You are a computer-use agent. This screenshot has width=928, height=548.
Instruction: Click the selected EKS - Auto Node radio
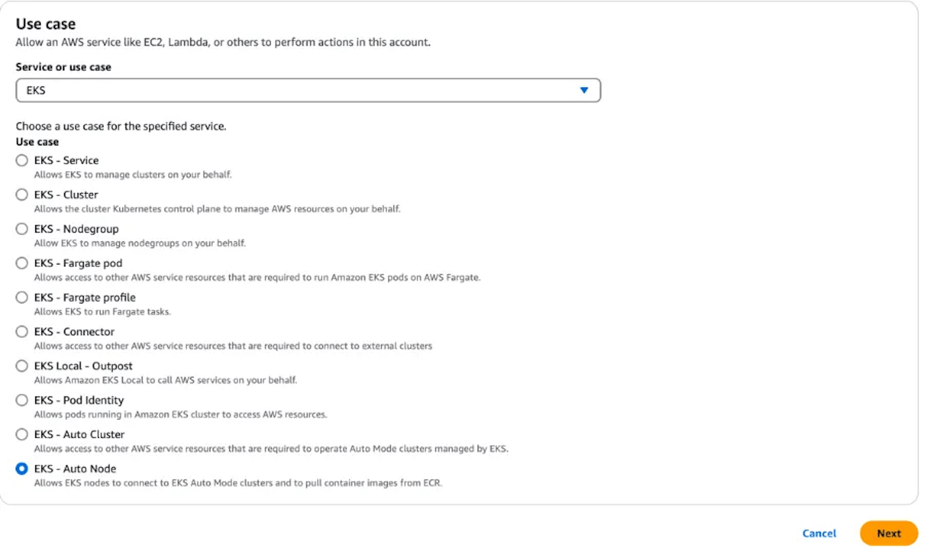tap(22, 469)
